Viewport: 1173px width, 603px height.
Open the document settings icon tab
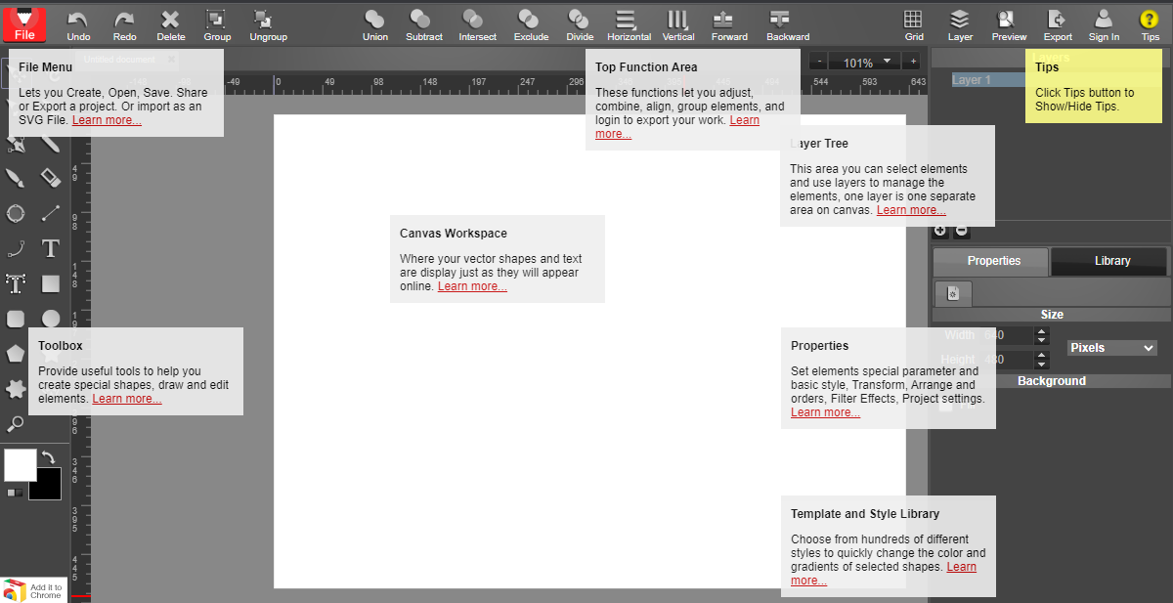pyautogui.click(x=953, y=293)
